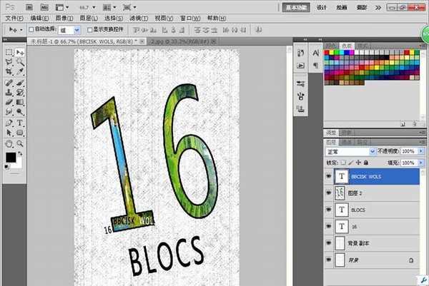Select the Crop tool

(9, 72)
